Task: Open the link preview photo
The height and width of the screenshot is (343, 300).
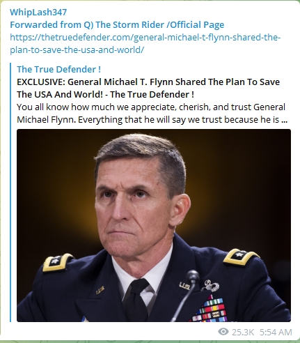Action: 154,225
